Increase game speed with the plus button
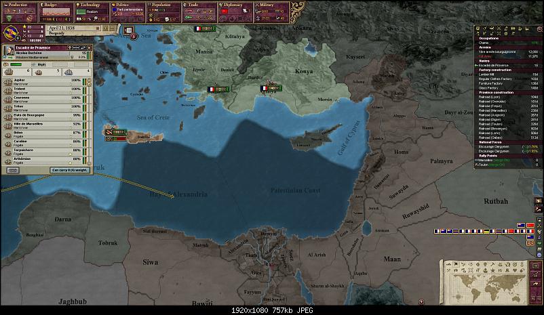Viewport: 544px width, 315px height. click(x=106, y=28)
